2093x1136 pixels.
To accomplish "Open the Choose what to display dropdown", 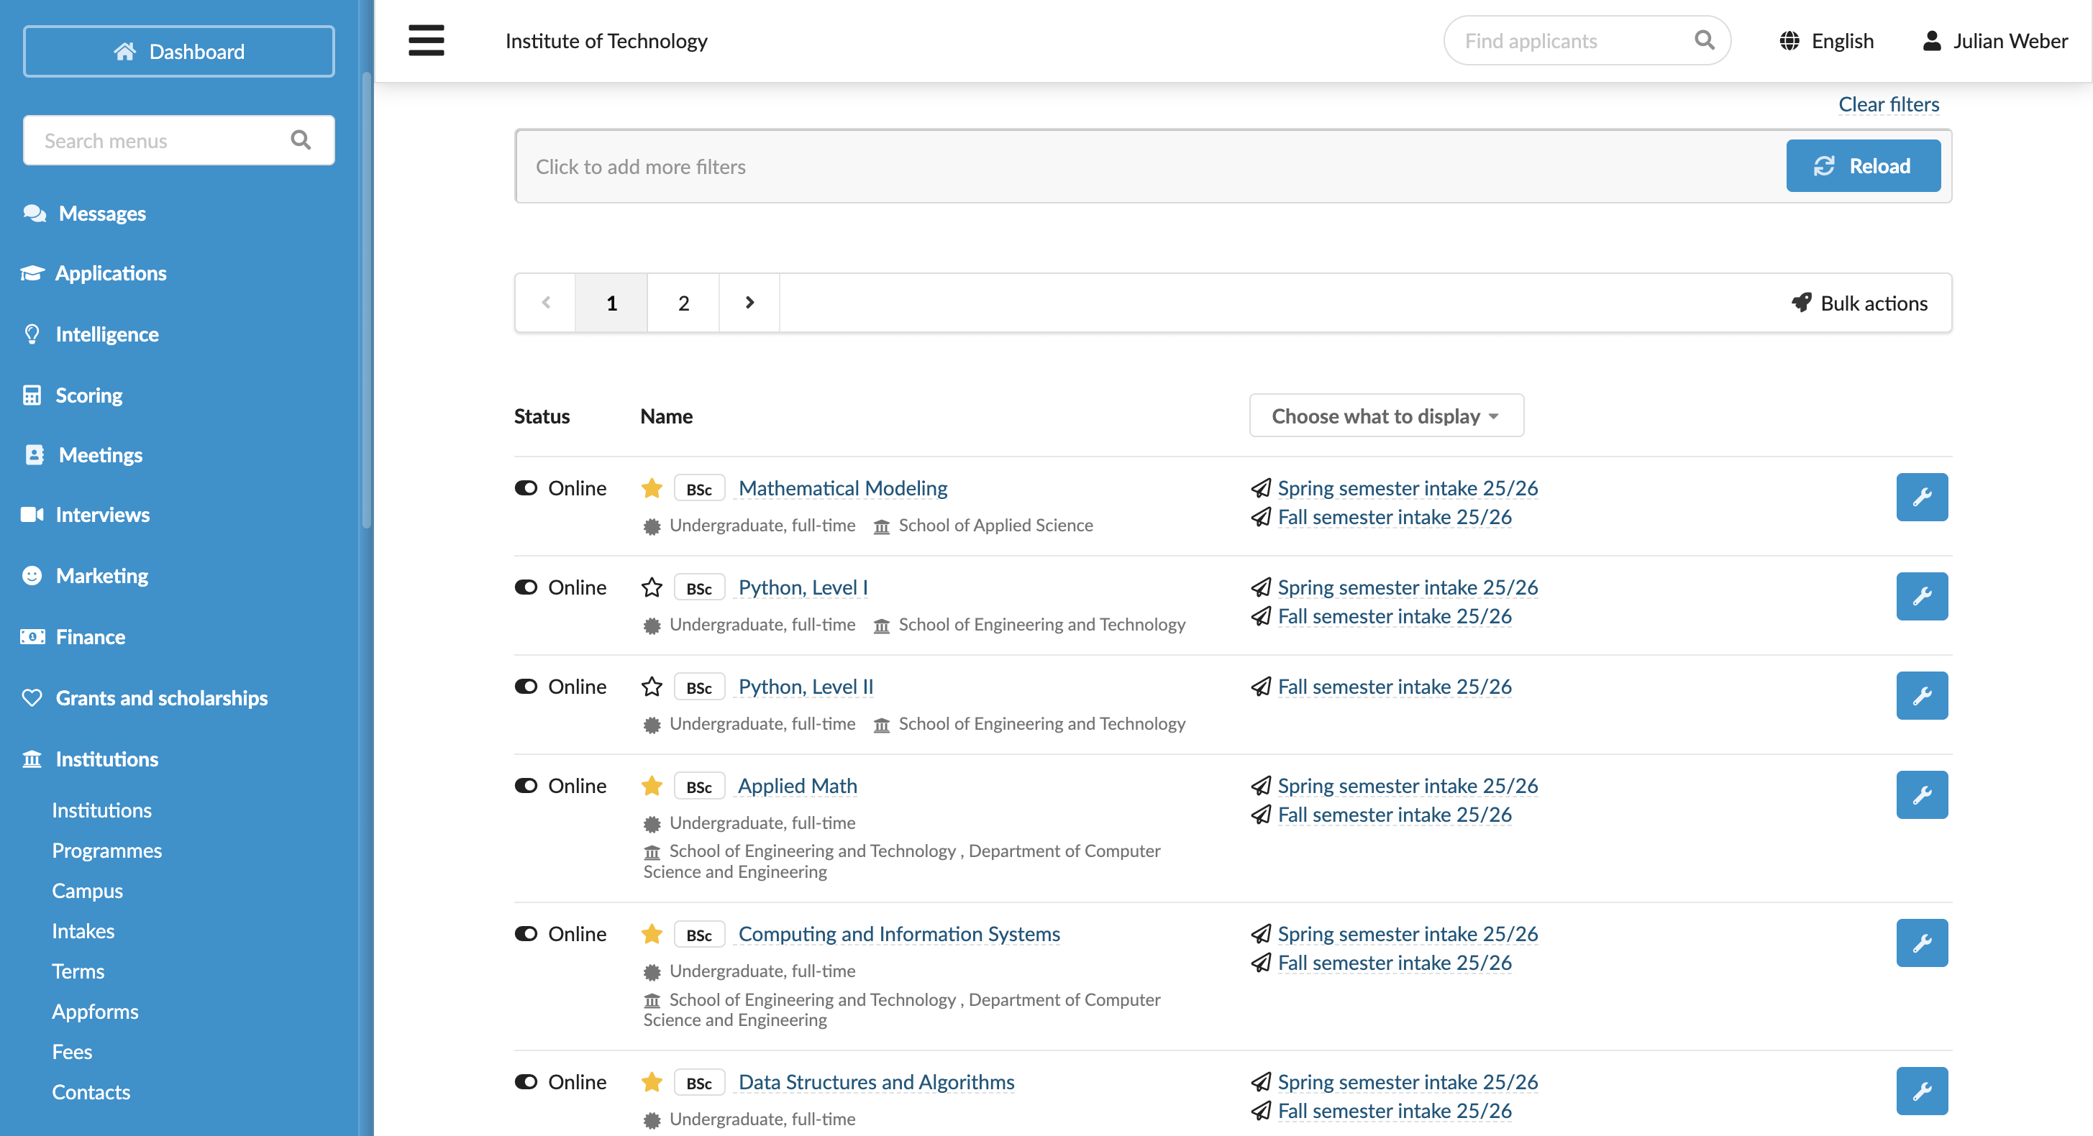I will point(1386,416).
